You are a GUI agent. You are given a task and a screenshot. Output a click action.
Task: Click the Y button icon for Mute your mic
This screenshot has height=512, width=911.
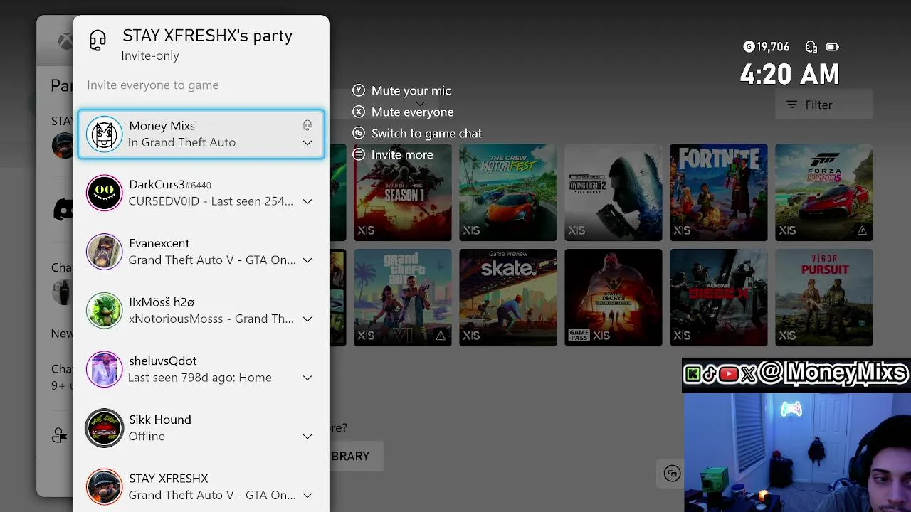(359, 90)
